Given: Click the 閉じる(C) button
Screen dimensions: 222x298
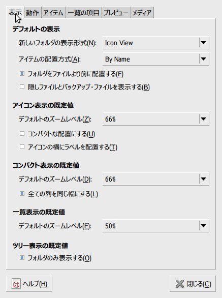Looking at the screenshot, I should point(193,284).
